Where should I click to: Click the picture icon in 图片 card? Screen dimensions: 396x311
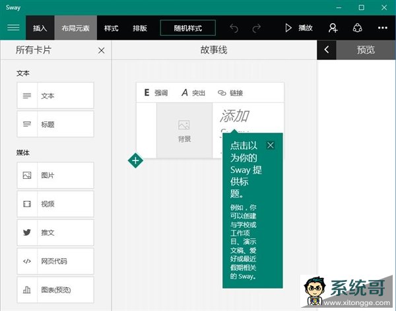coord(27,176)
